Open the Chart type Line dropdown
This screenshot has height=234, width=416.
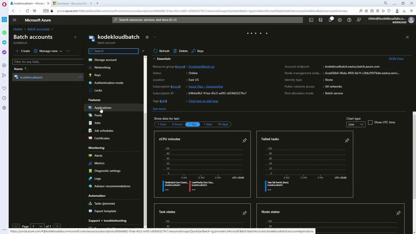pos(356,124)
